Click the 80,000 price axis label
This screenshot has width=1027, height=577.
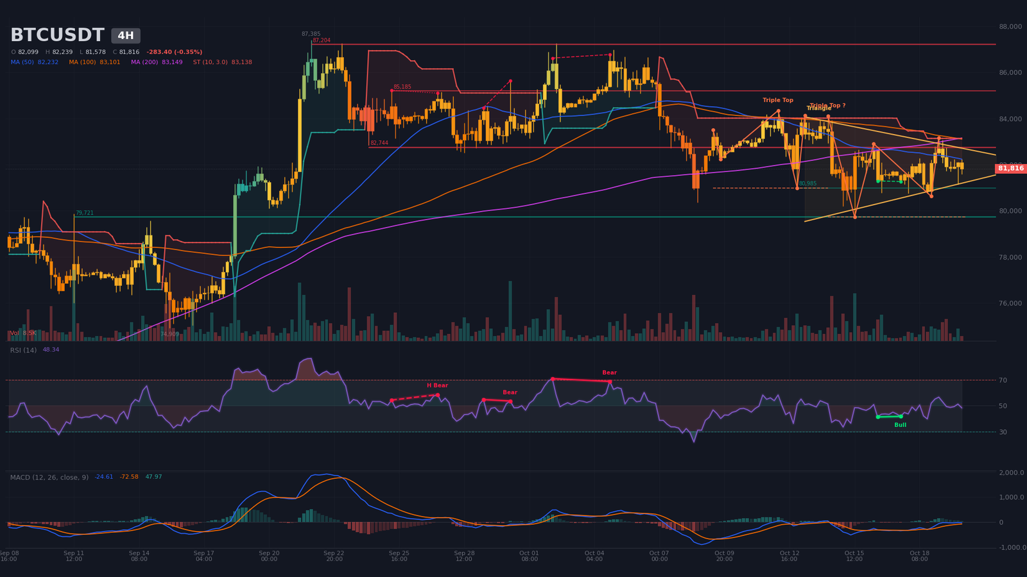click(x=1010, y=211)
